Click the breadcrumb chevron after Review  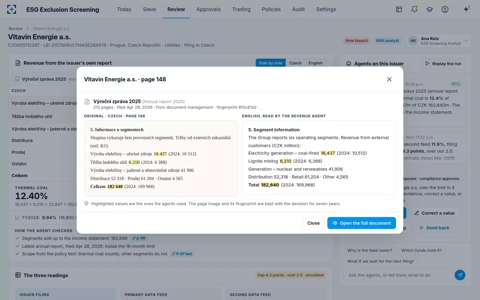click(28, 29)
